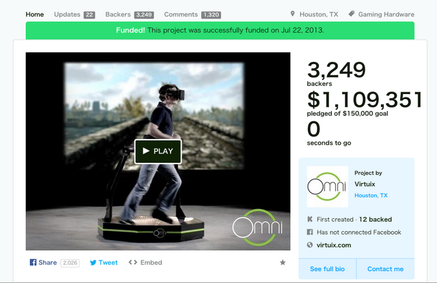Click the Omni logo thumbnail in project panel
437x283 pixels.
[328, 187]
